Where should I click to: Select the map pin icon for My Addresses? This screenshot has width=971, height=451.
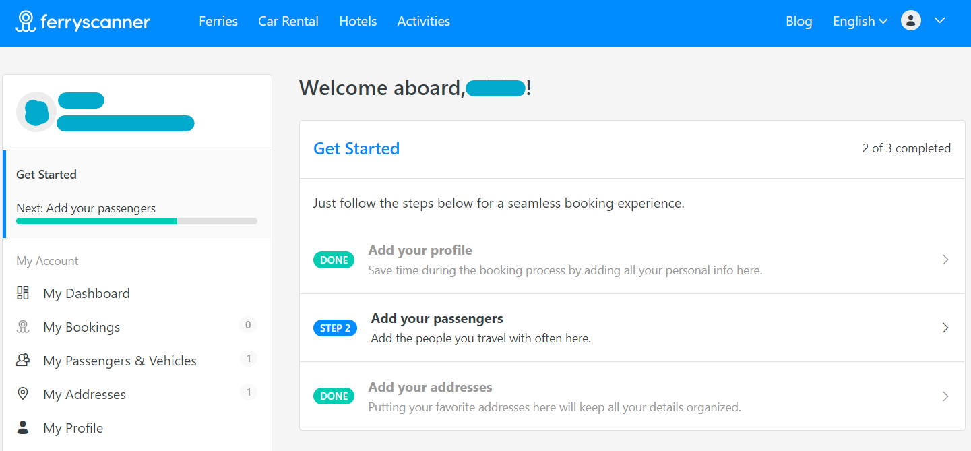tap(22, 393)
